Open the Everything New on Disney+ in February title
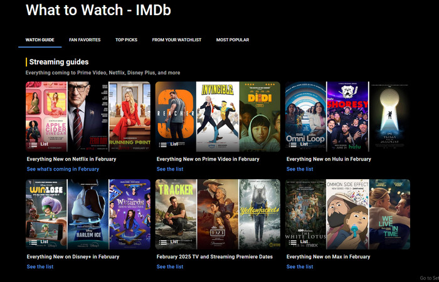Screen dimensions: 439x282 click(73, 256)
